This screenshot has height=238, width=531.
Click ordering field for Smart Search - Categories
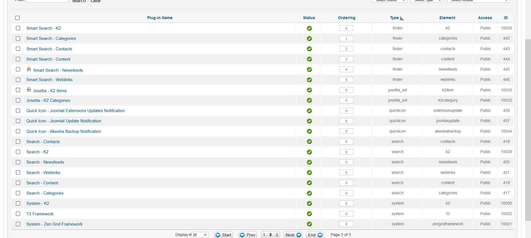(x=346, y=38)
